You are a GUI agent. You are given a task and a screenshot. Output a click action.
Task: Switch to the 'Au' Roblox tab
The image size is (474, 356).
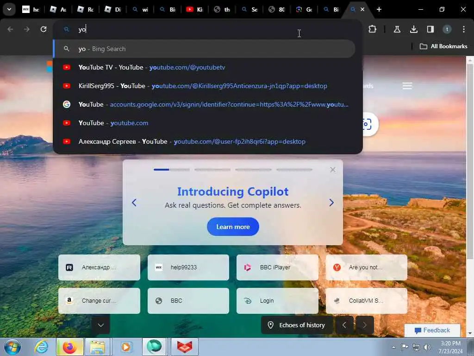pyautogui.click(x=58, y=9)
